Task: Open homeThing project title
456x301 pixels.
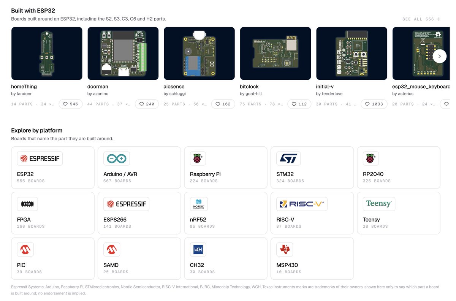Action: point(24,87)
